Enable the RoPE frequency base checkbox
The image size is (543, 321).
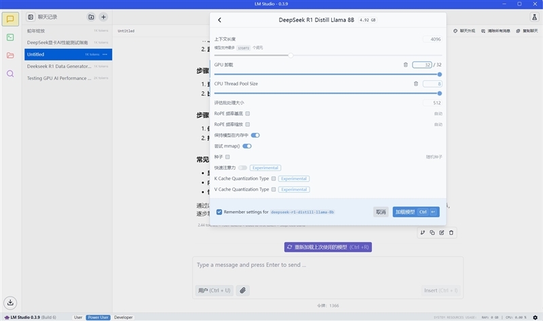(x=248, y=113)
